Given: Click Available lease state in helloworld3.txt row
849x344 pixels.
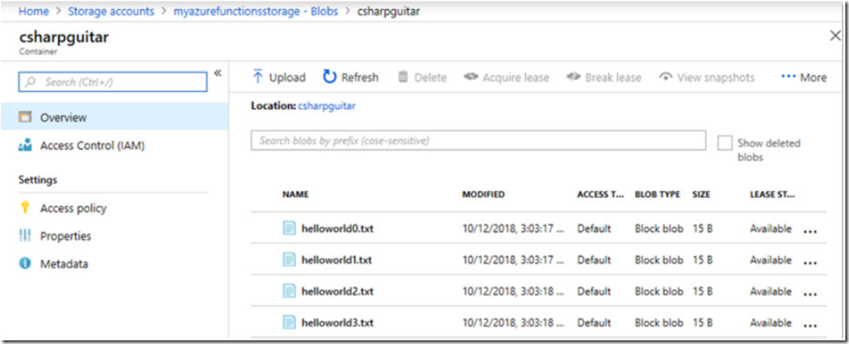Looking at the screenshot, I should click(771, 323).
